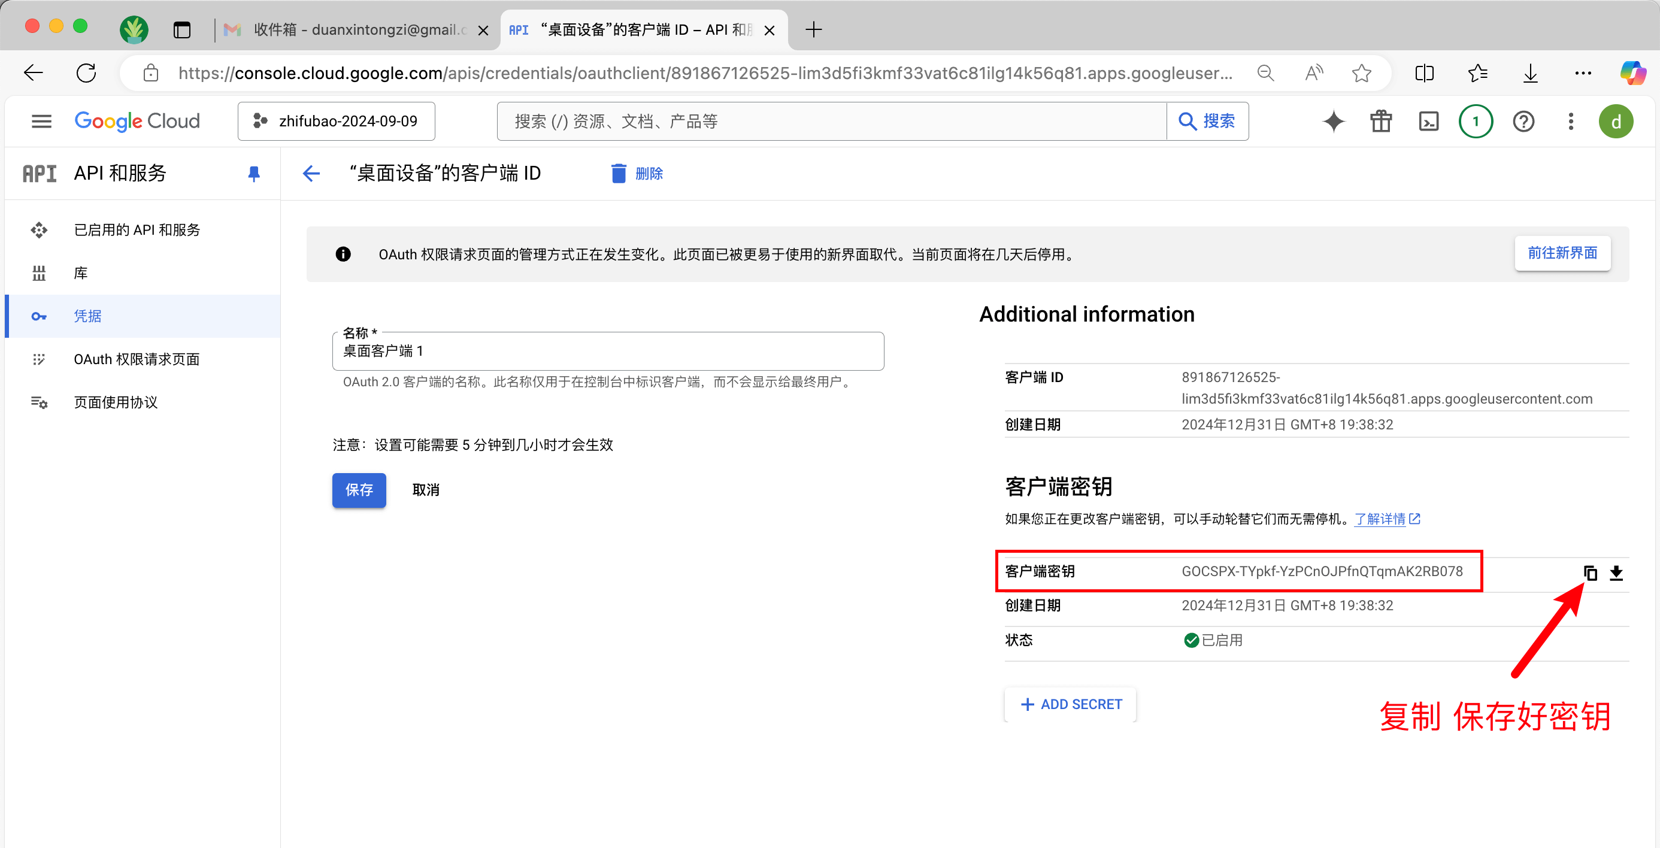
Task: Select OAuth 权限请求页面 in sidebar
Action: pyautogui.click(x=137, y=359)
